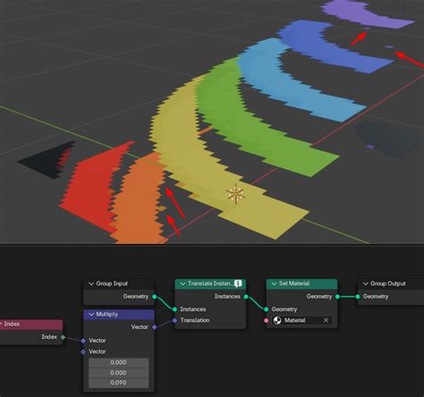
Task: Click the Translation label in Translate Instances
Action: (195, 320)
